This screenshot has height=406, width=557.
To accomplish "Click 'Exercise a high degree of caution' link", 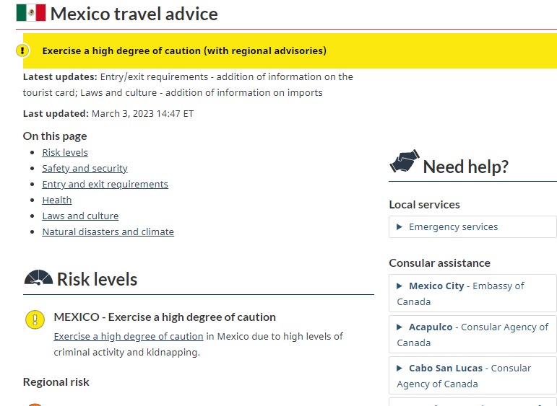I will (129, 336).
